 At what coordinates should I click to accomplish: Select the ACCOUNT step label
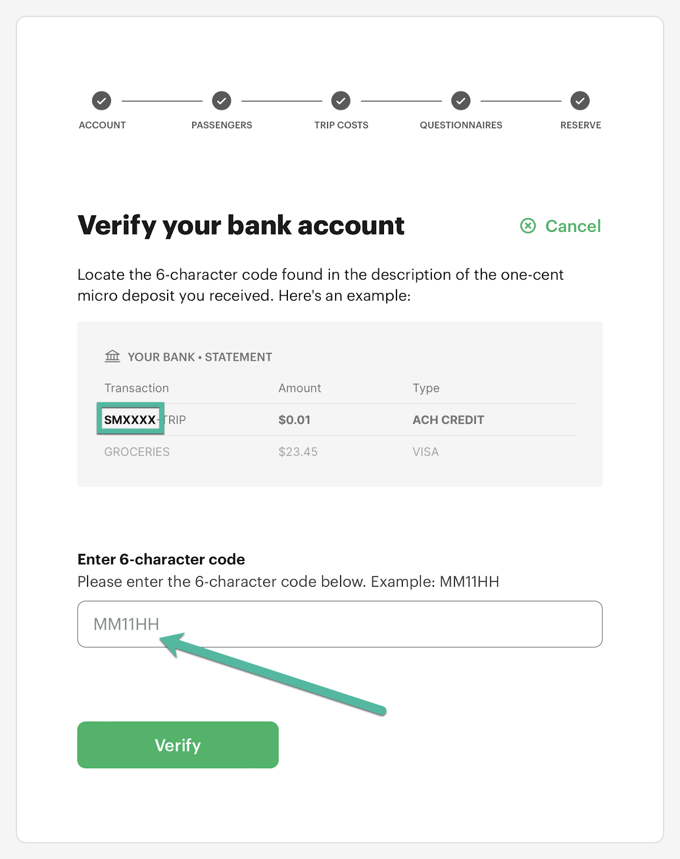pos(102,125)
